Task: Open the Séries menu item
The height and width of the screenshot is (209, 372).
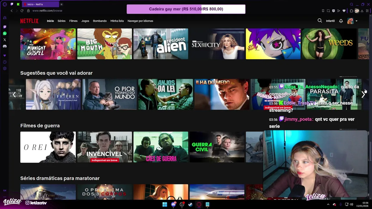Action: tap(61, 21)
